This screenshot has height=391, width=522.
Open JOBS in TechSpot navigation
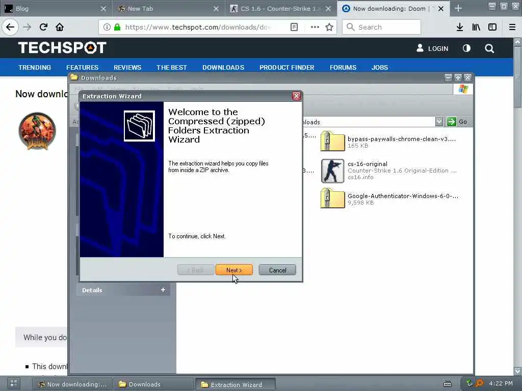click(379, 68)
